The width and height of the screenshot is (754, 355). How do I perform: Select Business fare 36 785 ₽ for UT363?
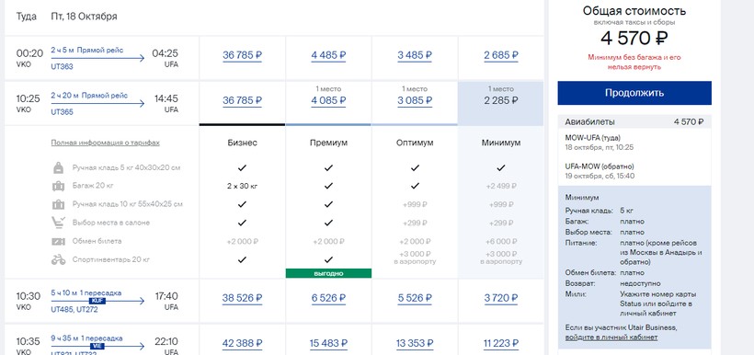click(x=242, y=55)
